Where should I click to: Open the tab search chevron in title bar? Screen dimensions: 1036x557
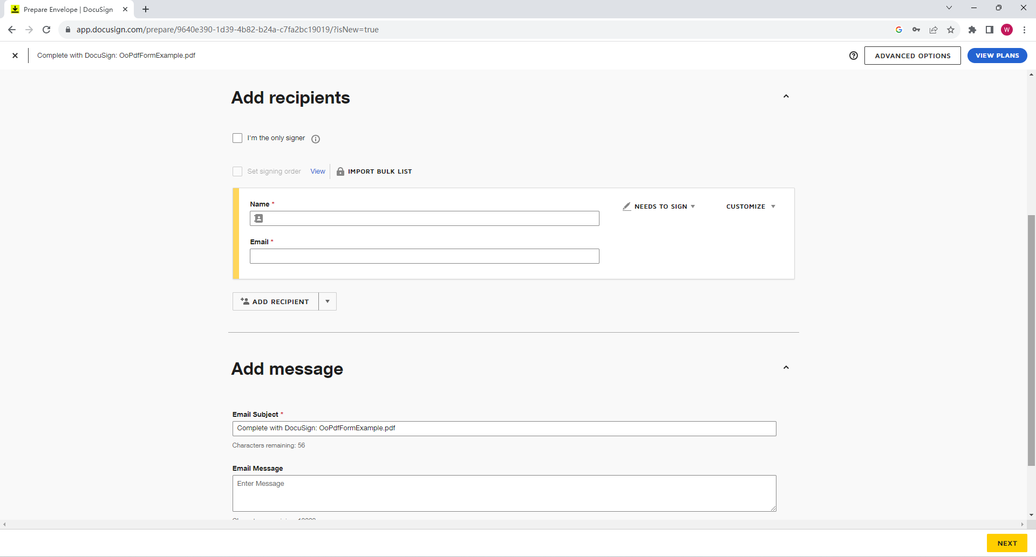[x=949, y=8]
